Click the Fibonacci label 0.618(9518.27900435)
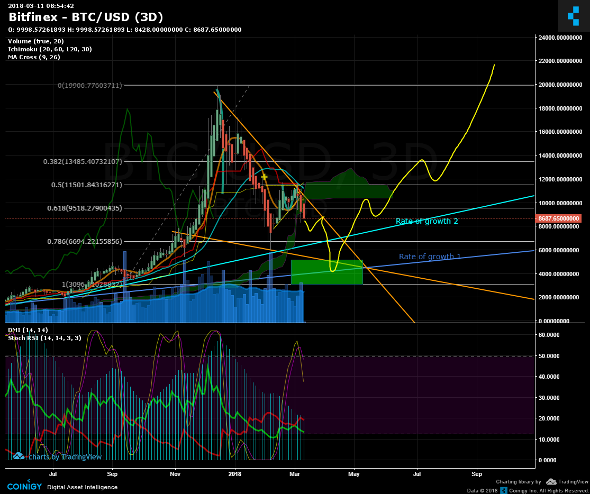Screen dimensions: 590x494 [x=84, y=208]
